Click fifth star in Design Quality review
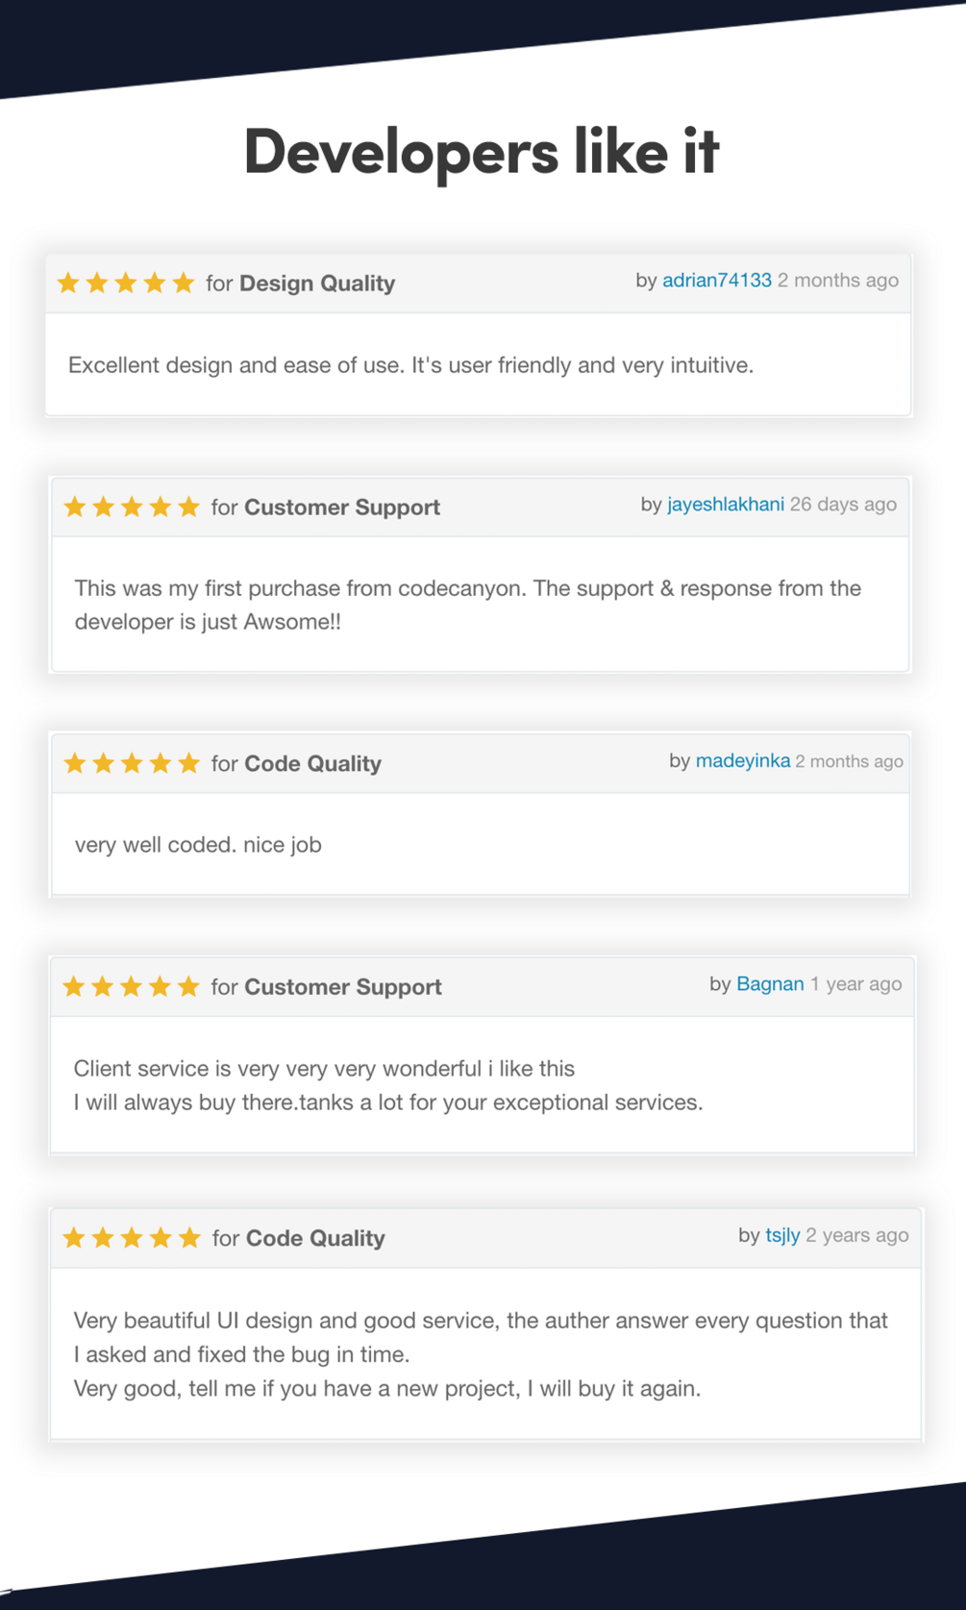Image resolution: width=966 pixels, height=1610 pixels. coord(184,283)
